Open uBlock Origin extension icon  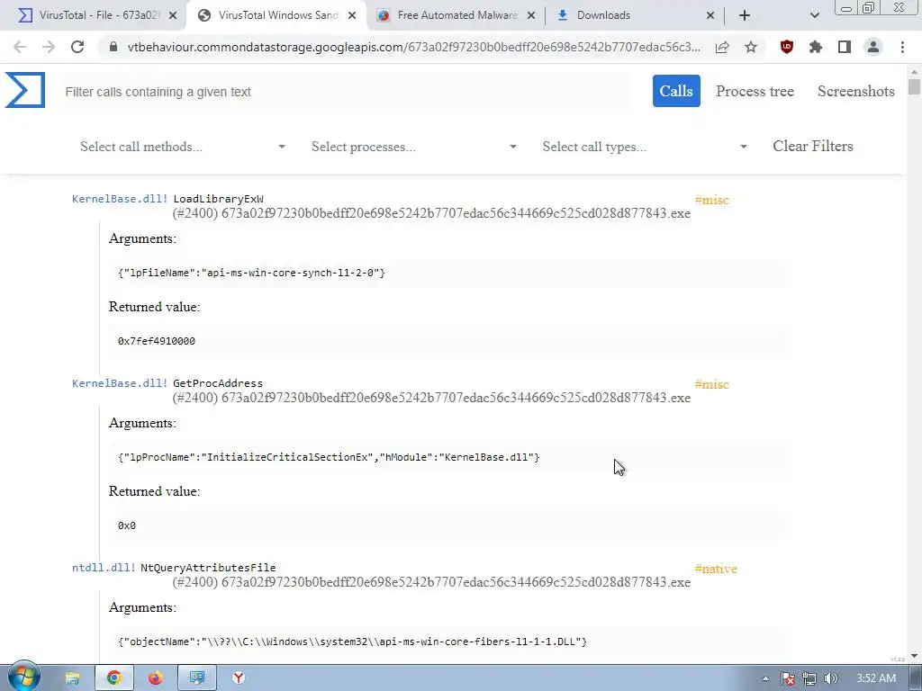787,47
